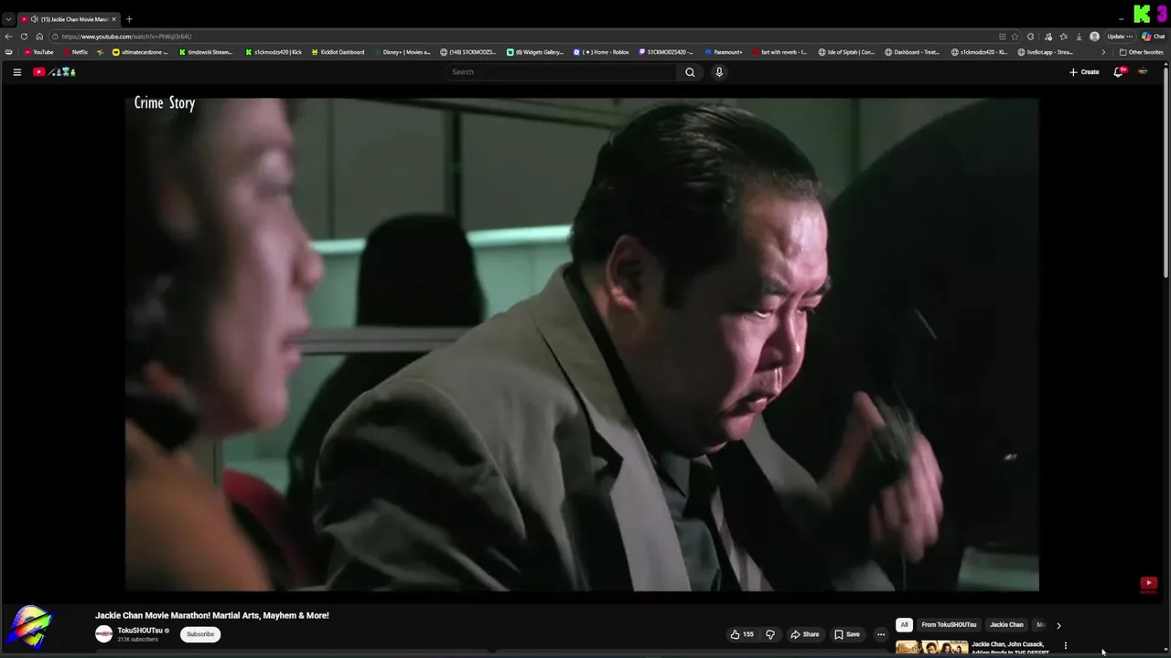Open the KickBot Dashboard bookmark
The height and width of the screenshot is (658, 1171).
tap(338, 52)
